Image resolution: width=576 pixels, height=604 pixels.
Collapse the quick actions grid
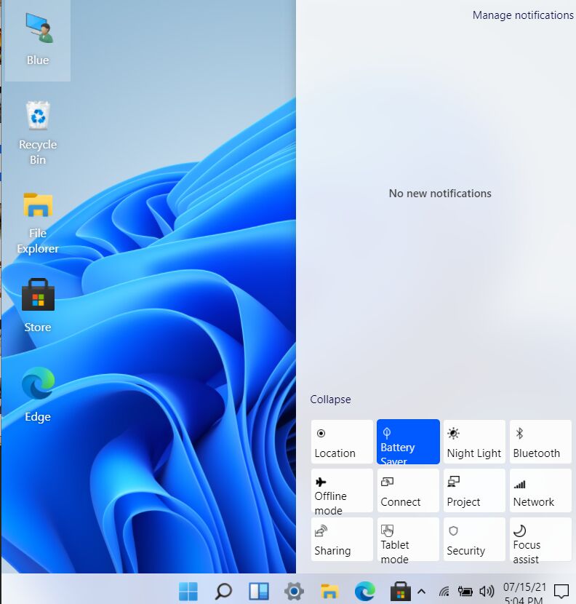(330, 400)
